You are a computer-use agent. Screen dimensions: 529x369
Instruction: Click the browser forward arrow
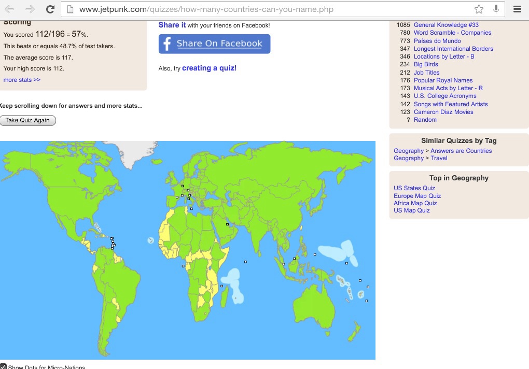click(30, 9)
